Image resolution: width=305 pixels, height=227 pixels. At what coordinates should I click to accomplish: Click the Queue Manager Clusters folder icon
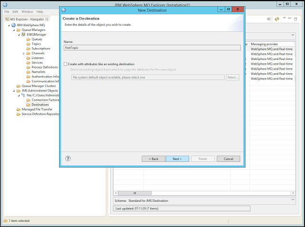pos(19,86)
